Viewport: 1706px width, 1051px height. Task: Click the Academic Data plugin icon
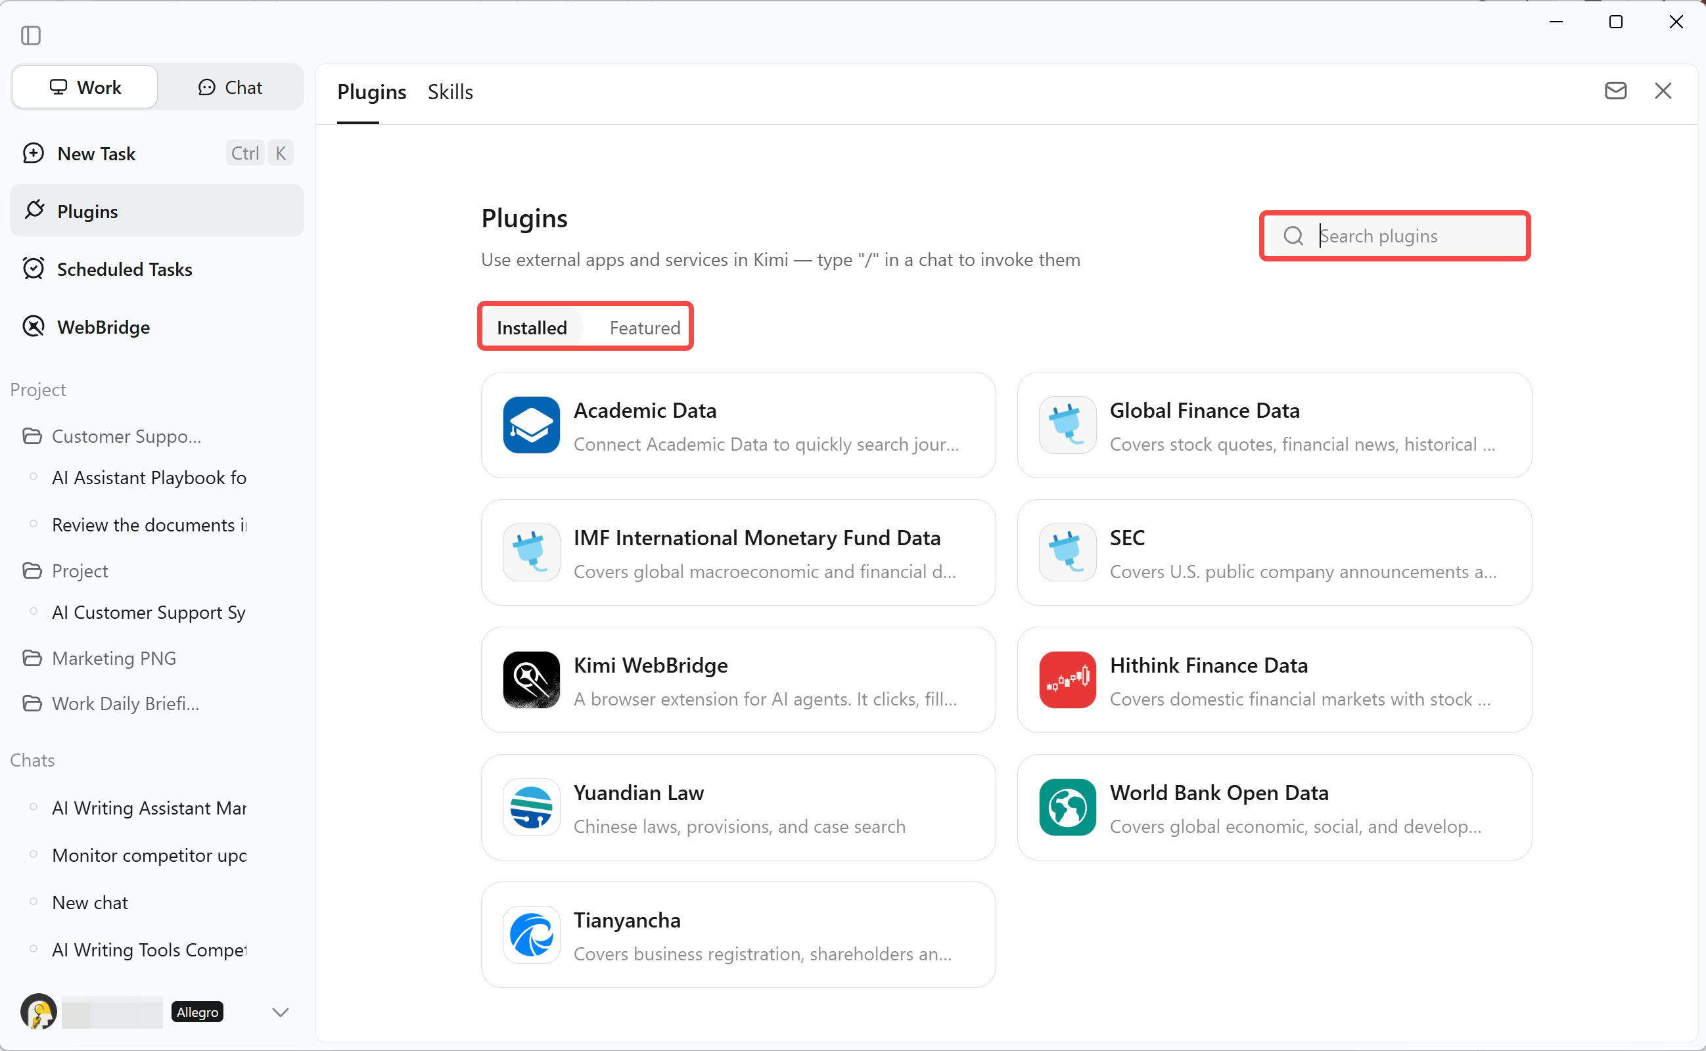pos(531,426)
